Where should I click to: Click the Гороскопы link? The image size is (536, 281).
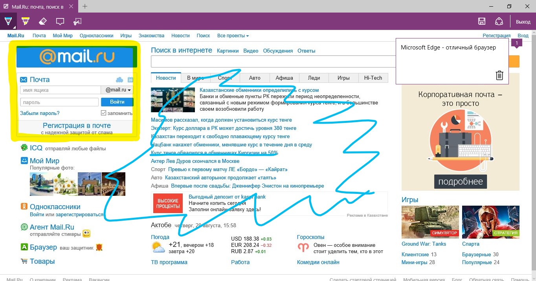[x=311, y=237]
